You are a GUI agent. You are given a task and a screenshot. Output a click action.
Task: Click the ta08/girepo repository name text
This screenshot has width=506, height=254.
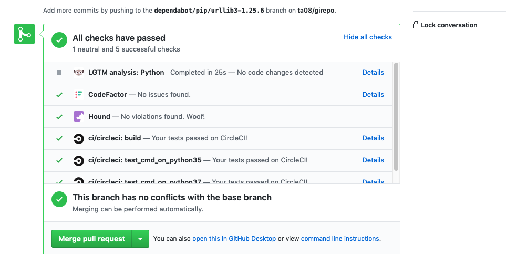click(x=316, y=11)
